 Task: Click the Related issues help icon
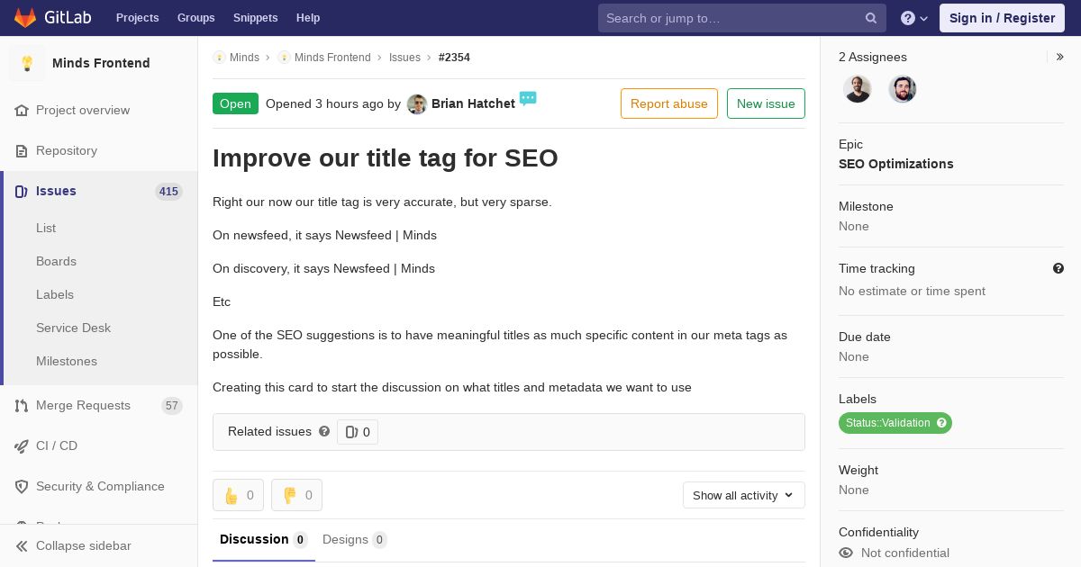324,431
